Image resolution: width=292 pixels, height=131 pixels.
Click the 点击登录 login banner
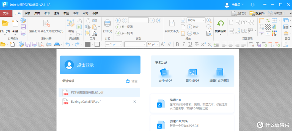click(x=100, y=65)
